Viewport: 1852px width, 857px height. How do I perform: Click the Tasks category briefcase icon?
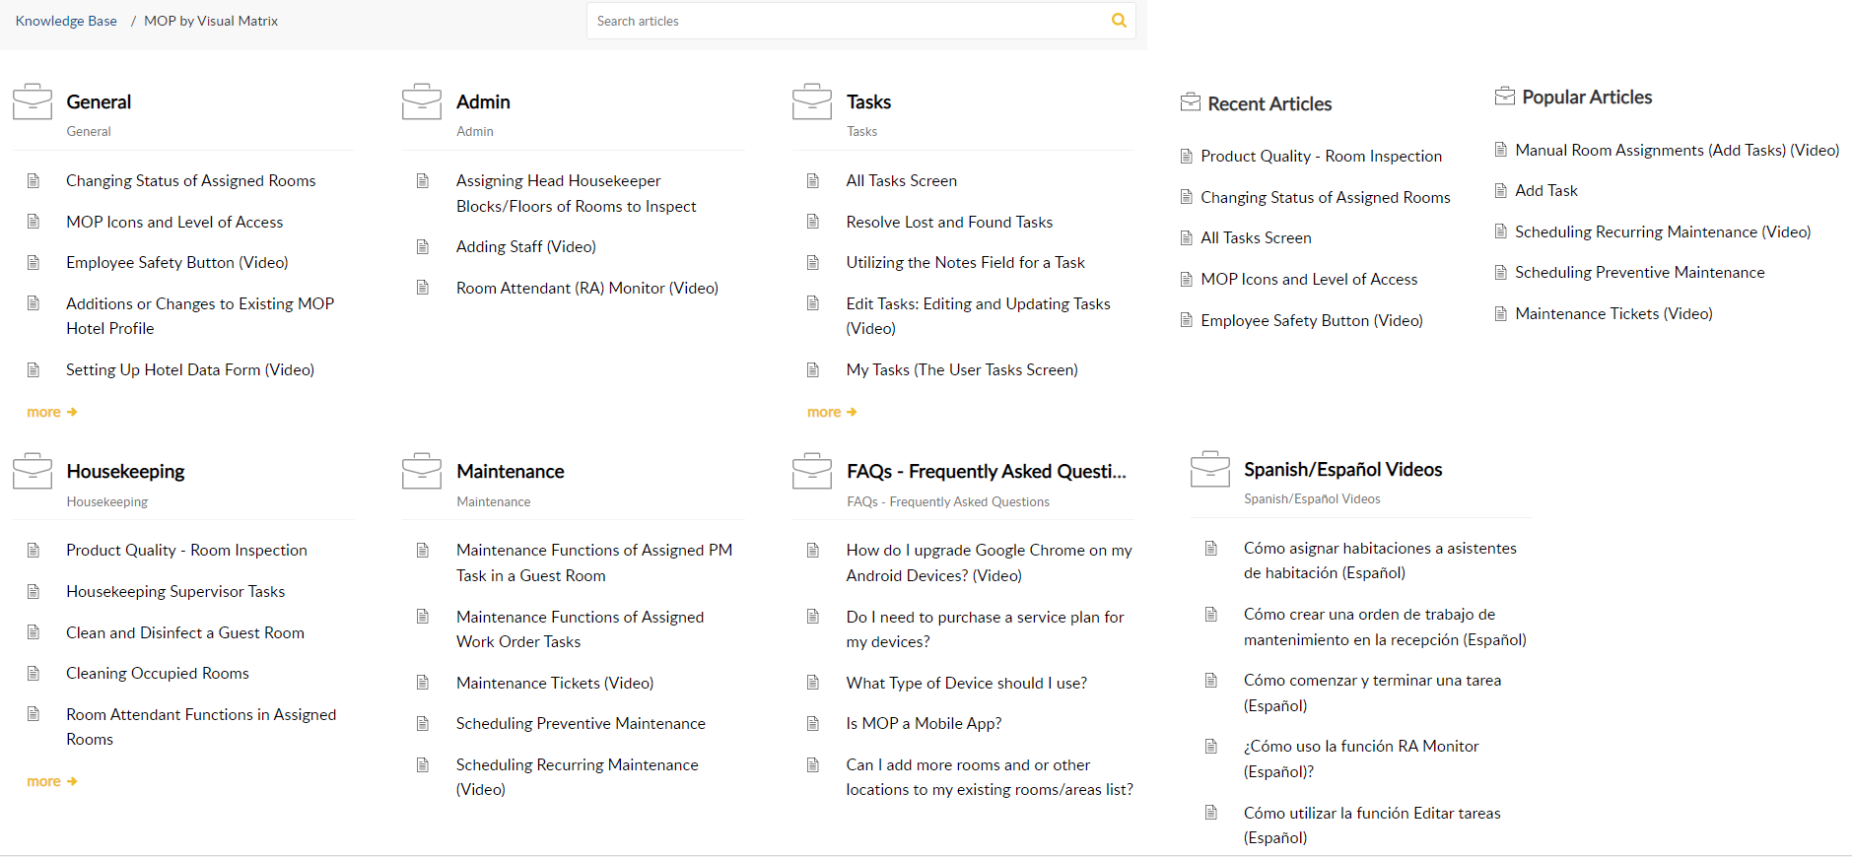pyautogui.click(x=812, y=101)
